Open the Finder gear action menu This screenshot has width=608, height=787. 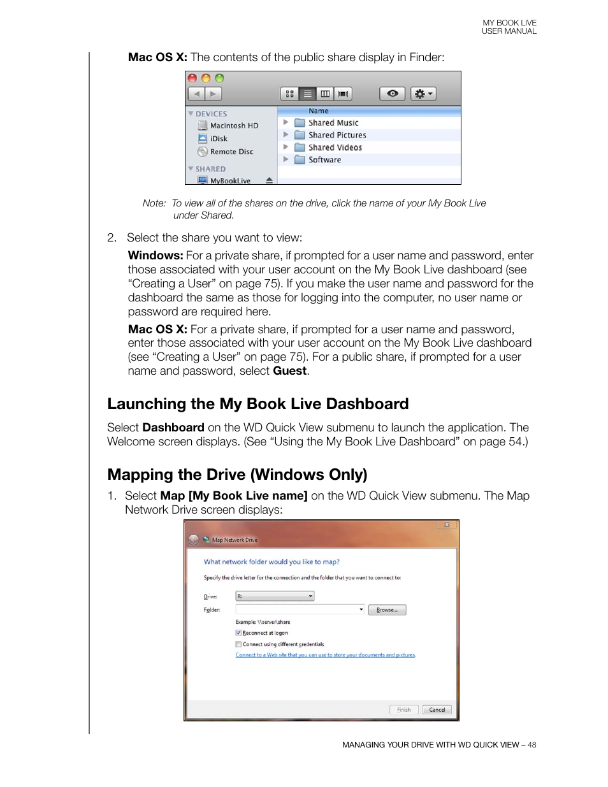pos(423,94)
